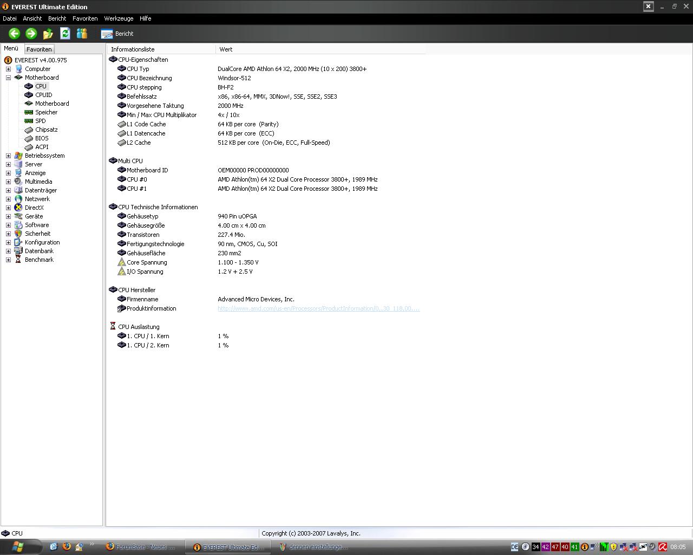This screenshot has height=555, width=693.
Task: Click the Windows Start button
Action: (20, 547)
